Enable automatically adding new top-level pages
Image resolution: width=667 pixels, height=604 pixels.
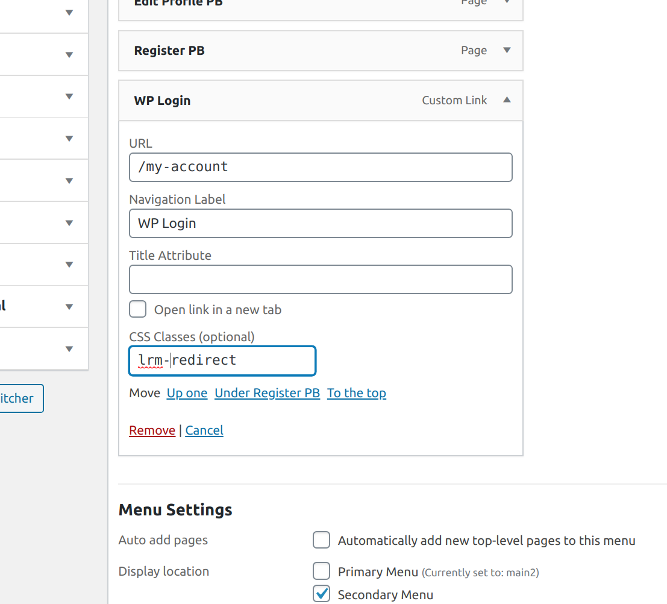pyautogui.click(x=321, y=540)
